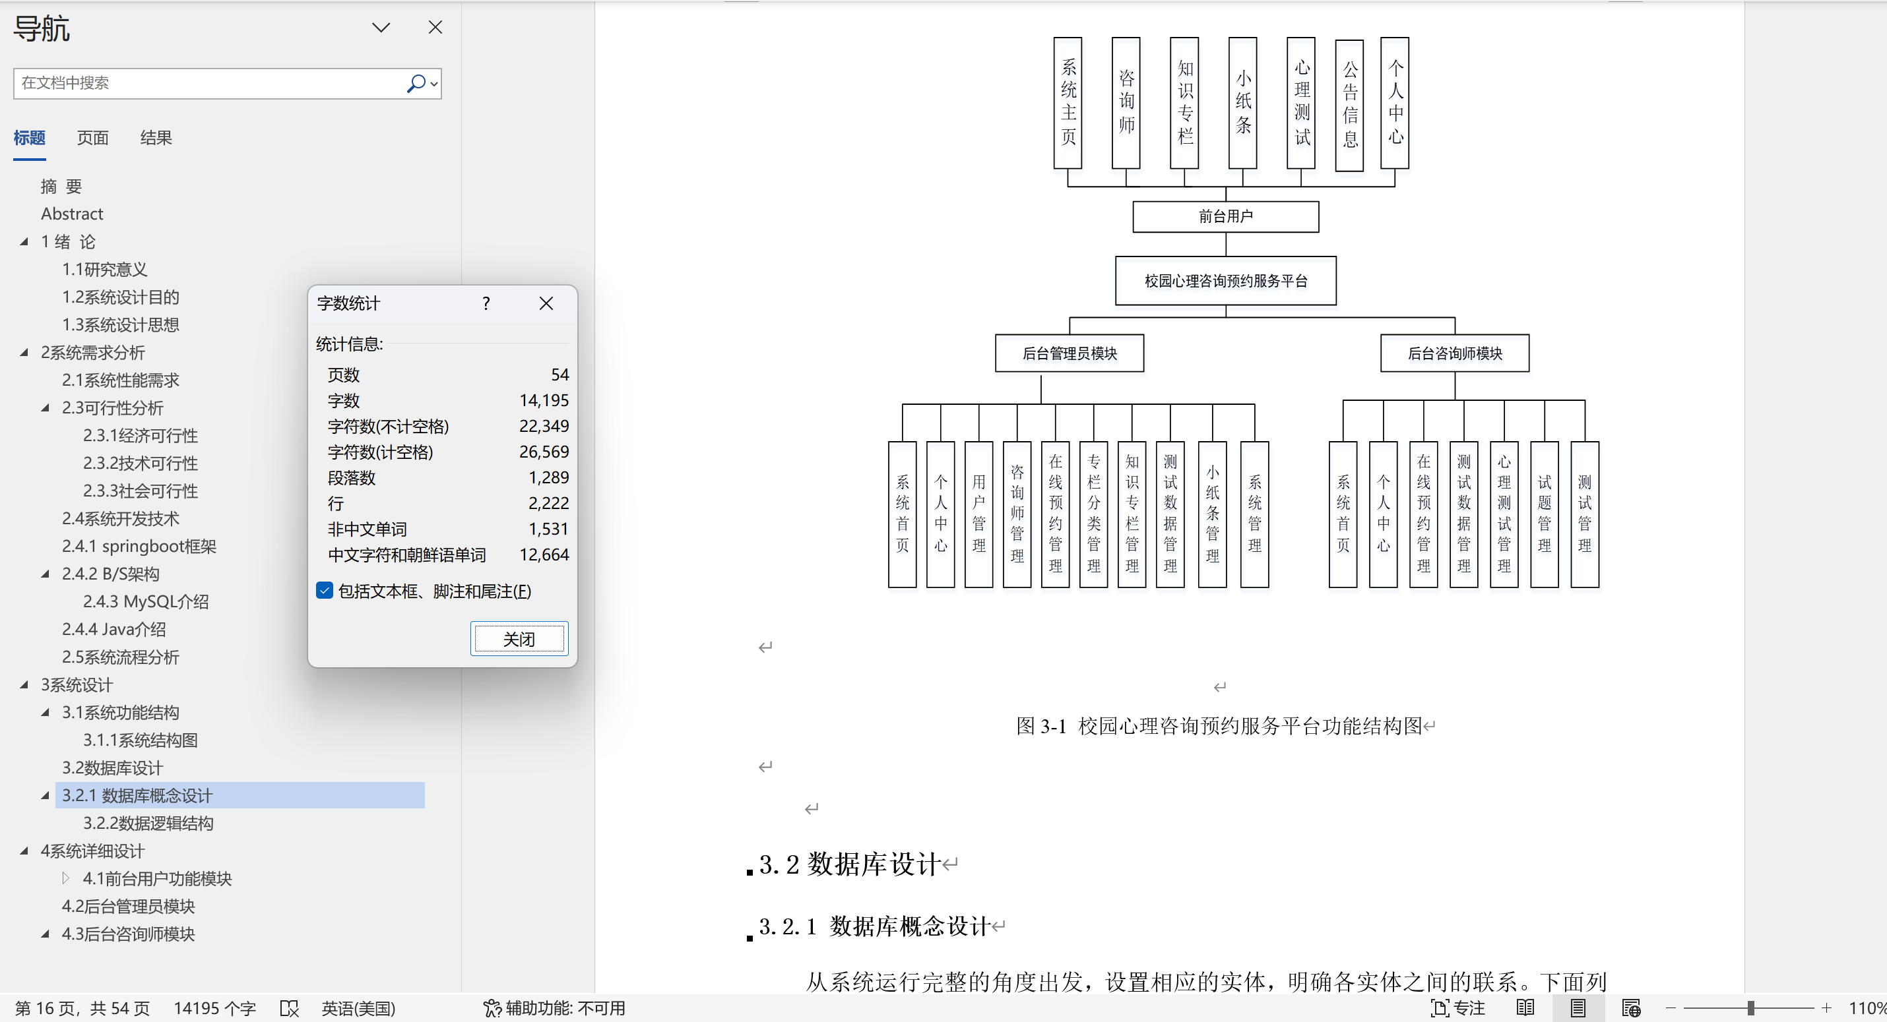
Task: Jump to 2.1系统性能需求 heading
Action: tap(121, 380)
